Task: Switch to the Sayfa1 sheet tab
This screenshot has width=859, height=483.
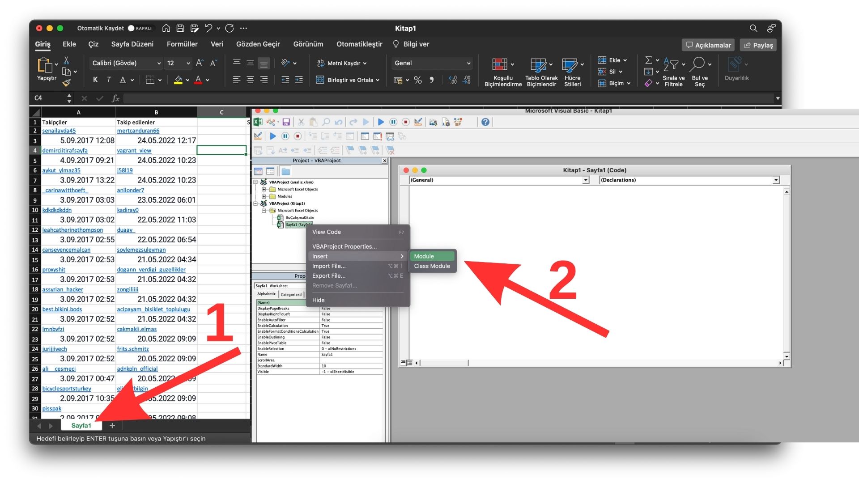Action: coord(81,426)
